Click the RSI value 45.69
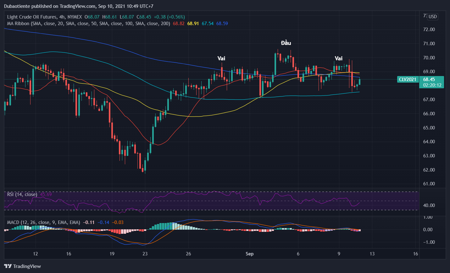Screen dimensions: 450x273 click(x=46, y=194)
